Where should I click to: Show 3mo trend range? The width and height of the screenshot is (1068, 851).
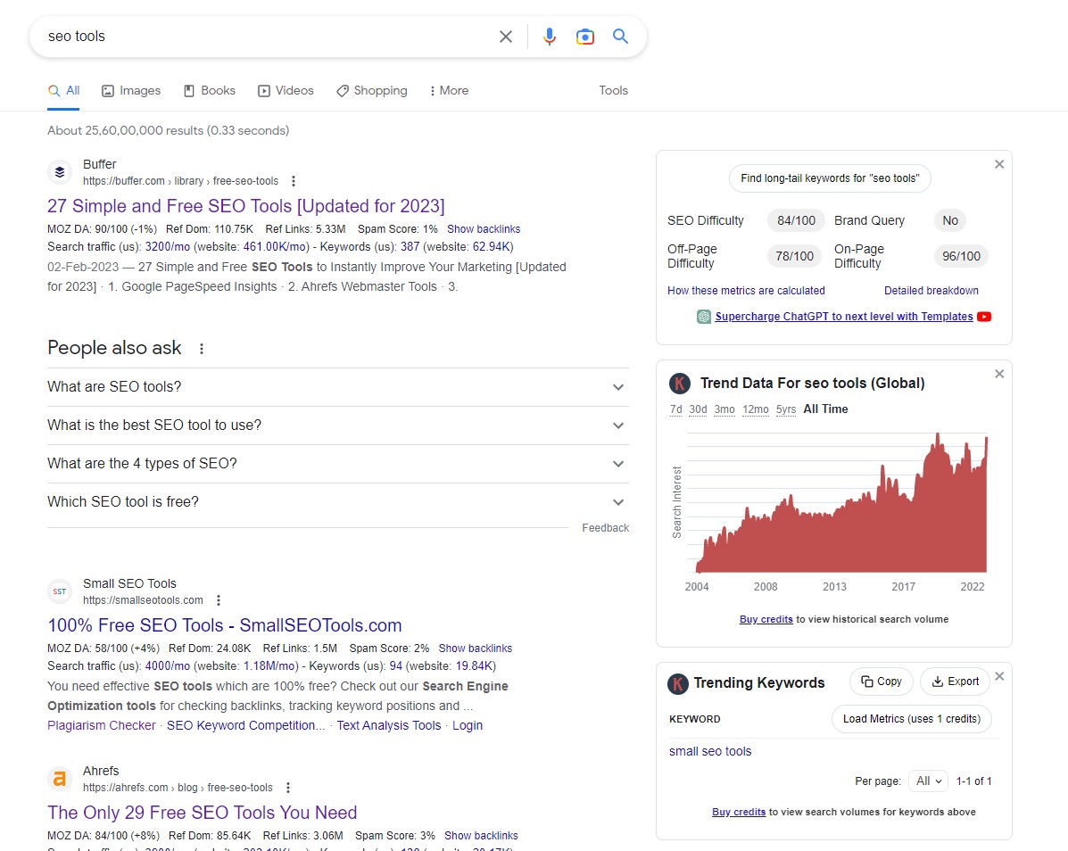(x=724, y=409)
